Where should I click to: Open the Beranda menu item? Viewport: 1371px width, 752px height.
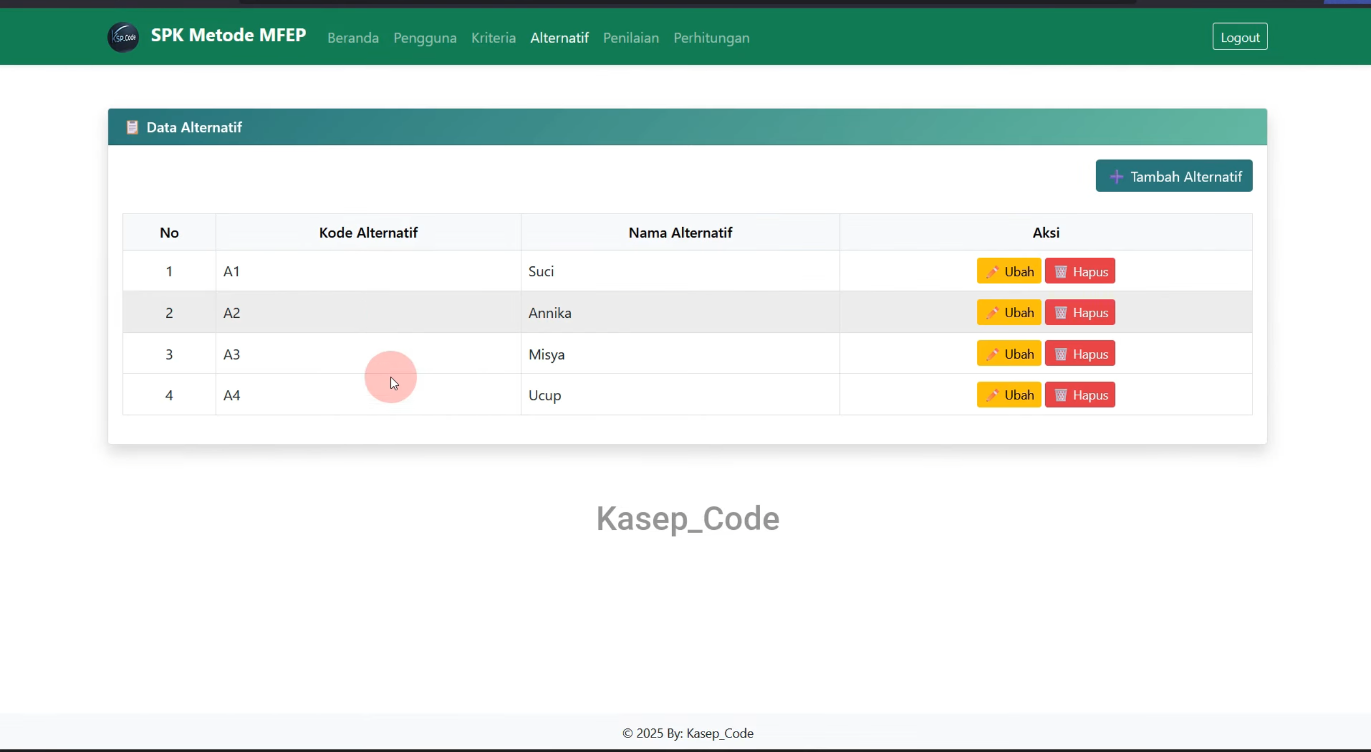(x=353, y=38)
